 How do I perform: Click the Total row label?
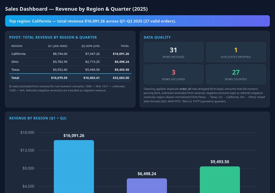point(15,78)
